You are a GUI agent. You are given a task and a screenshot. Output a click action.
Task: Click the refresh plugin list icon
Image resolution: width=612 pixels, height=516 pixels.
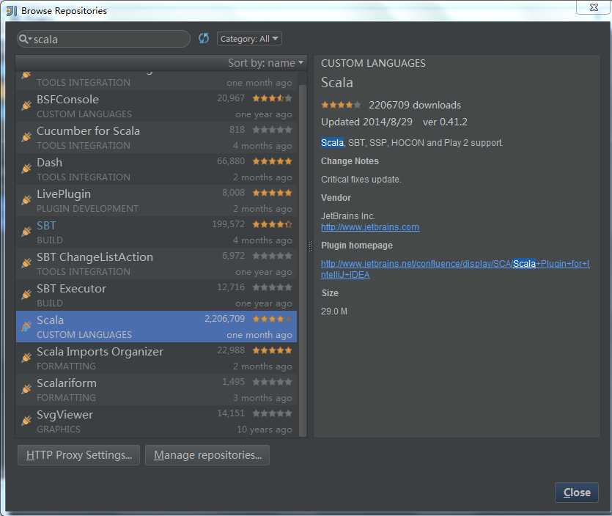point(203,39)
